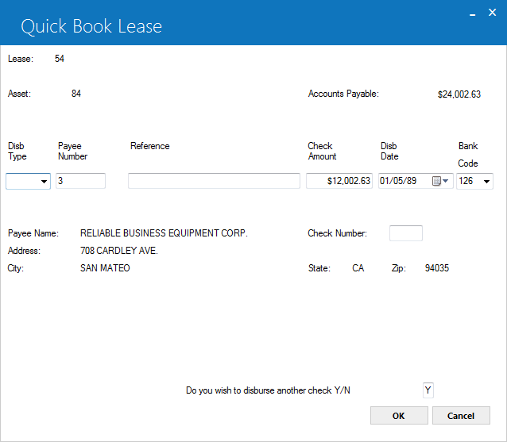Focus the Reference text field
The image size is (507, 442).
coord(214,181)
